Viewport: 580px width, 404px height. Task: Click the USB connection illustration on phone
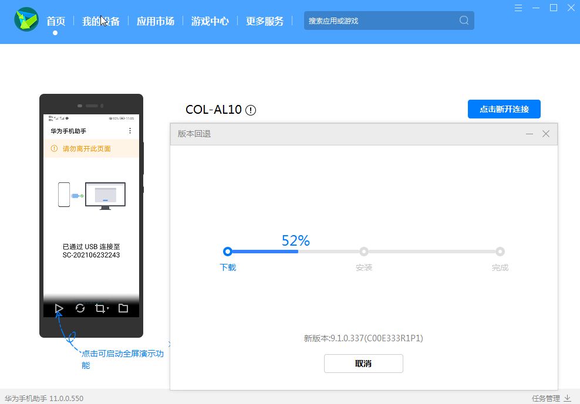[92, 196]
